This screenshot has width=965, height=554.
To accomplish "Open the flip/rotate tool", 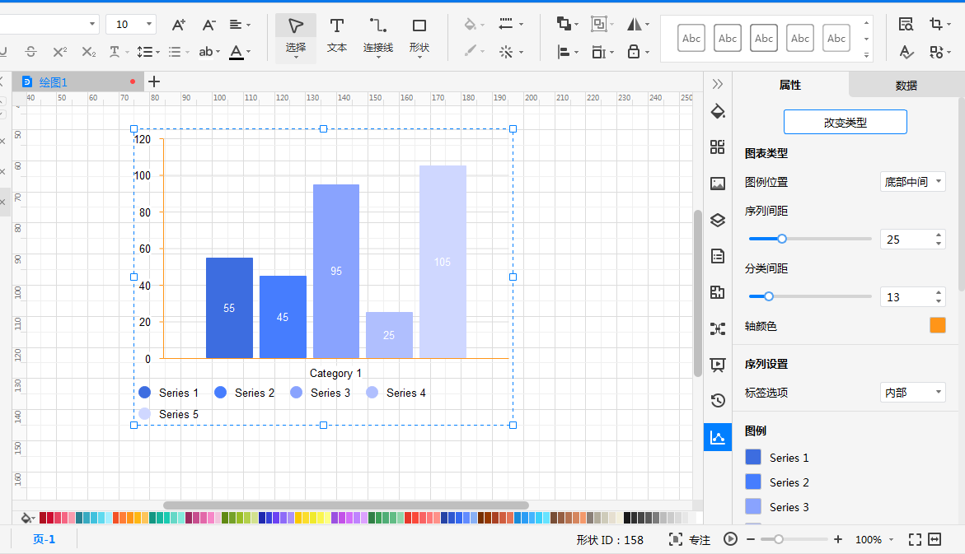I will 634,25.
